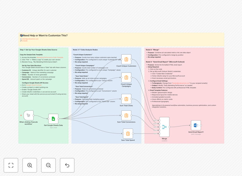242x176 pixels.
Task: Click the recipient email link in the red note
Action: coord(181,83)
